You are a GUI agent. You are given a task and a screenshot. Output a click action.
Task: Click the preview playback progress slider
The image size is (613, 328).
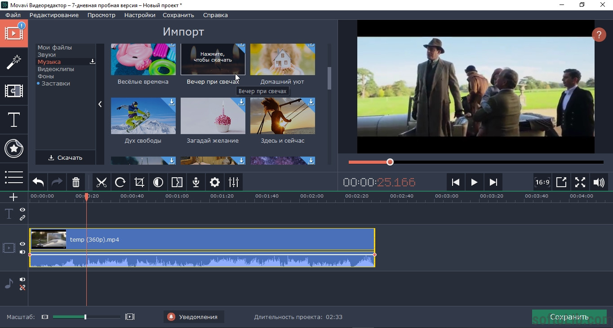476,162
